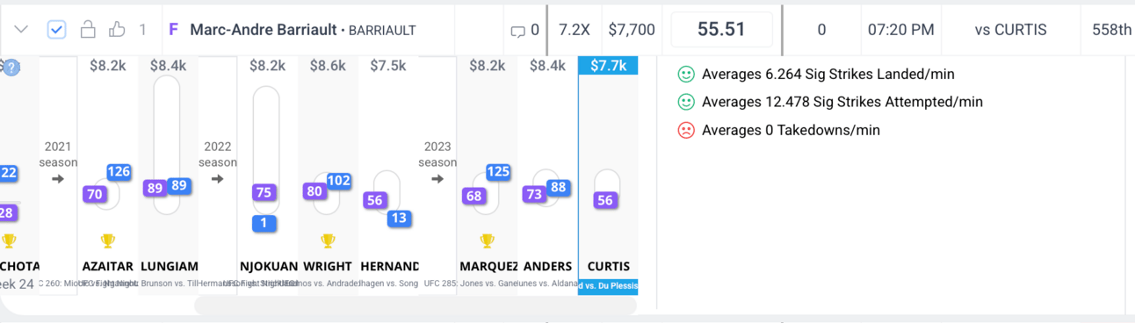Click Marc-Andre Barriault player name

(x=264, y=30)
